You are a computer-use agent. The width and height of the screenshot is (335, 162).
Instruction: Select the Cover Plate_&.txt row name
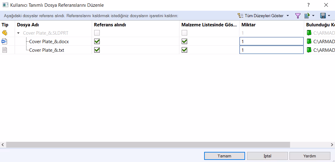[x=46, y=50]
